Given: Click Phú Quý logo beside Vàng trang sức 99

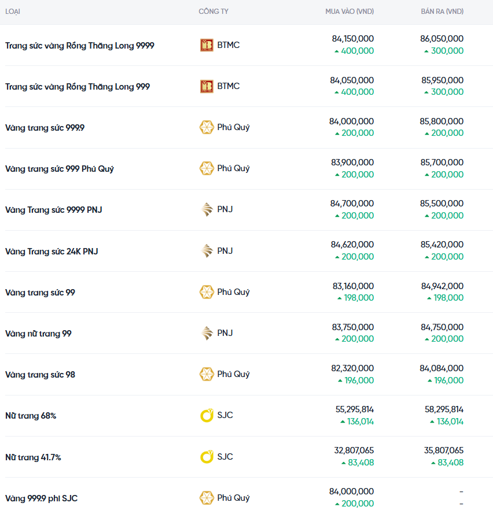Looking at the screenshot, I should click(x=207, y=292).
